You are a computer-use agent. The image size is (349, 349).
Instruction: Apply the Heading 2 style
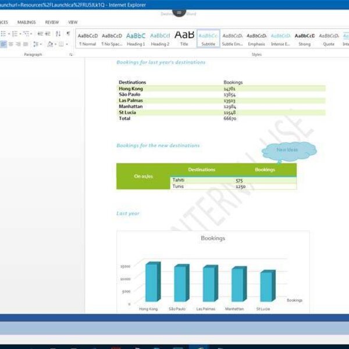tap(160, 39)
